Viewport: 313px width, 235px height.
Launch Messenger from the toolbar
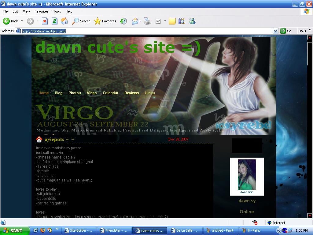tap(192, 21)
